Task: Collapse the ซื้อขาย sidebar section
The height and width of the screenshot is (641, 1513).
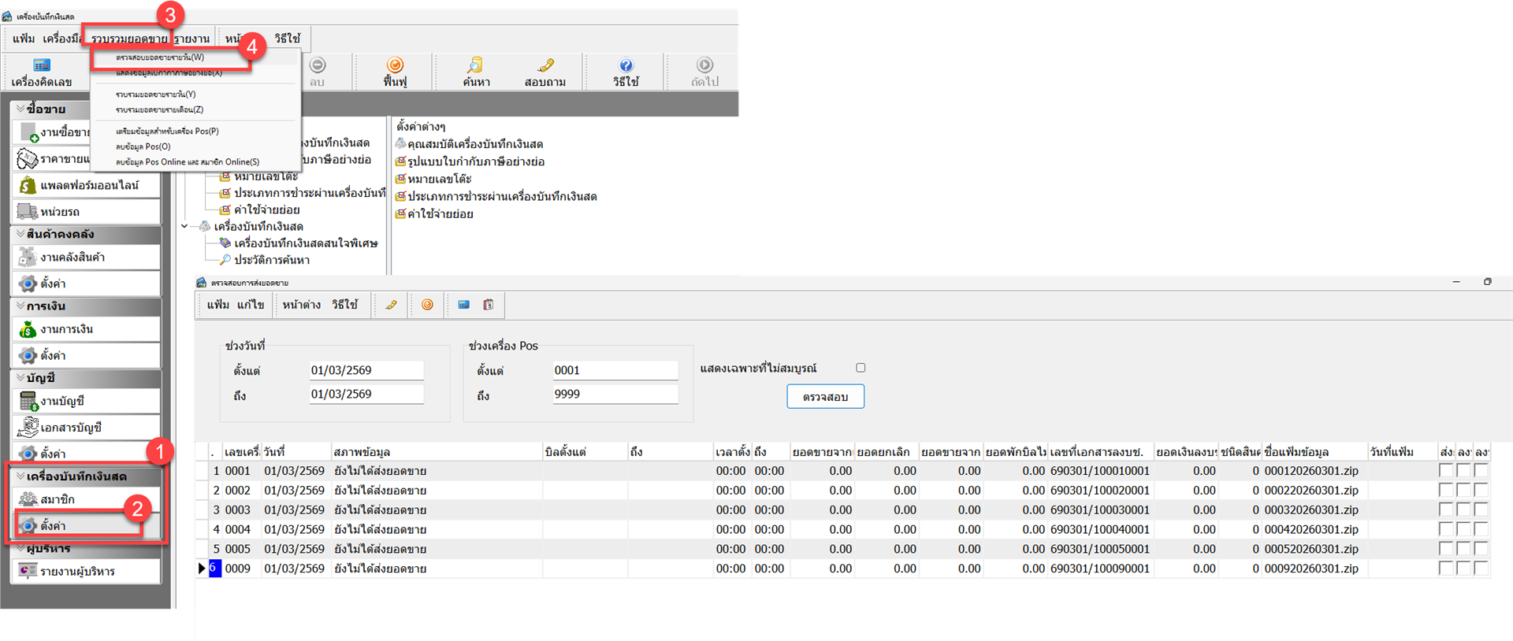Action: point(20,109)
